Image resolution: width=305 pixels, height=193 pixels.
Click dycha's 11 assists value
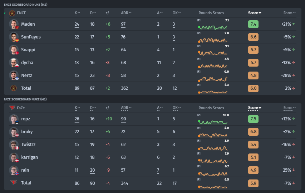pyautogui.click(x=159, y=63)
